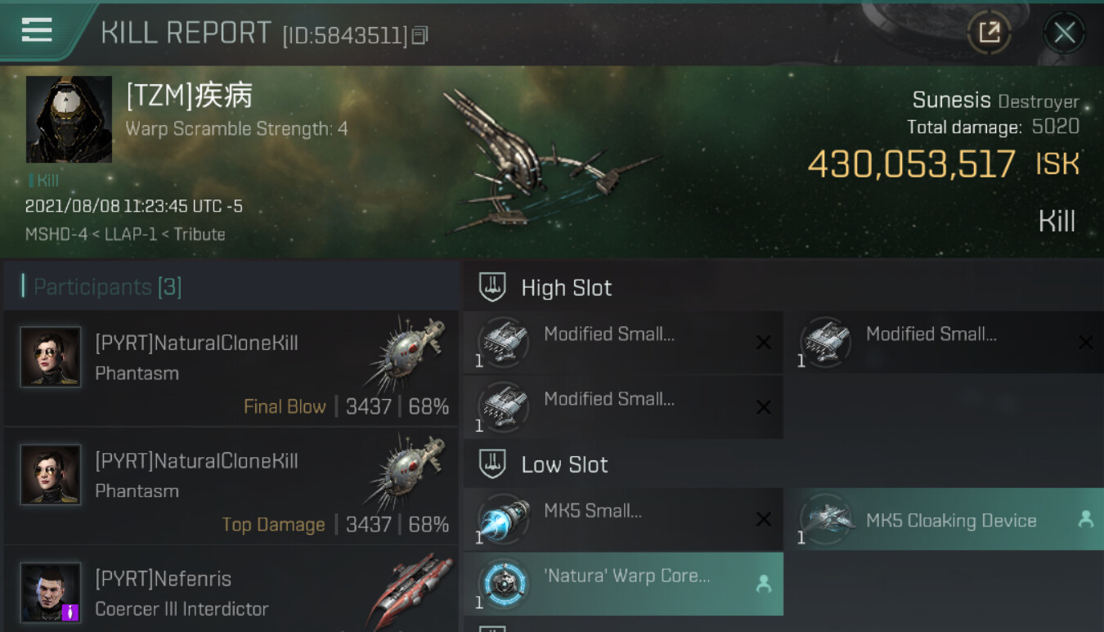Screen dimensions: 1104x632
Task: Click the Low Slot section header
Action: [x=564, y=464]
